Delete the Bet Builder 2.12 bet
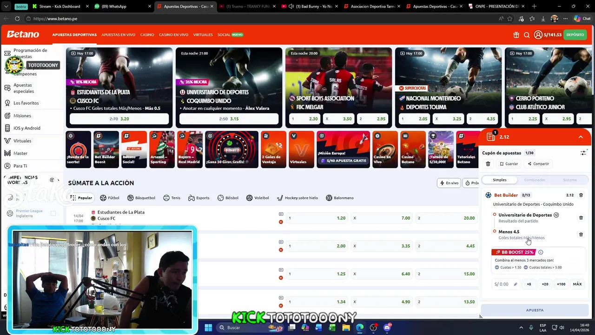Image resolution: width=595 pixels, height=335 pixels. click(x=581, y=195)
